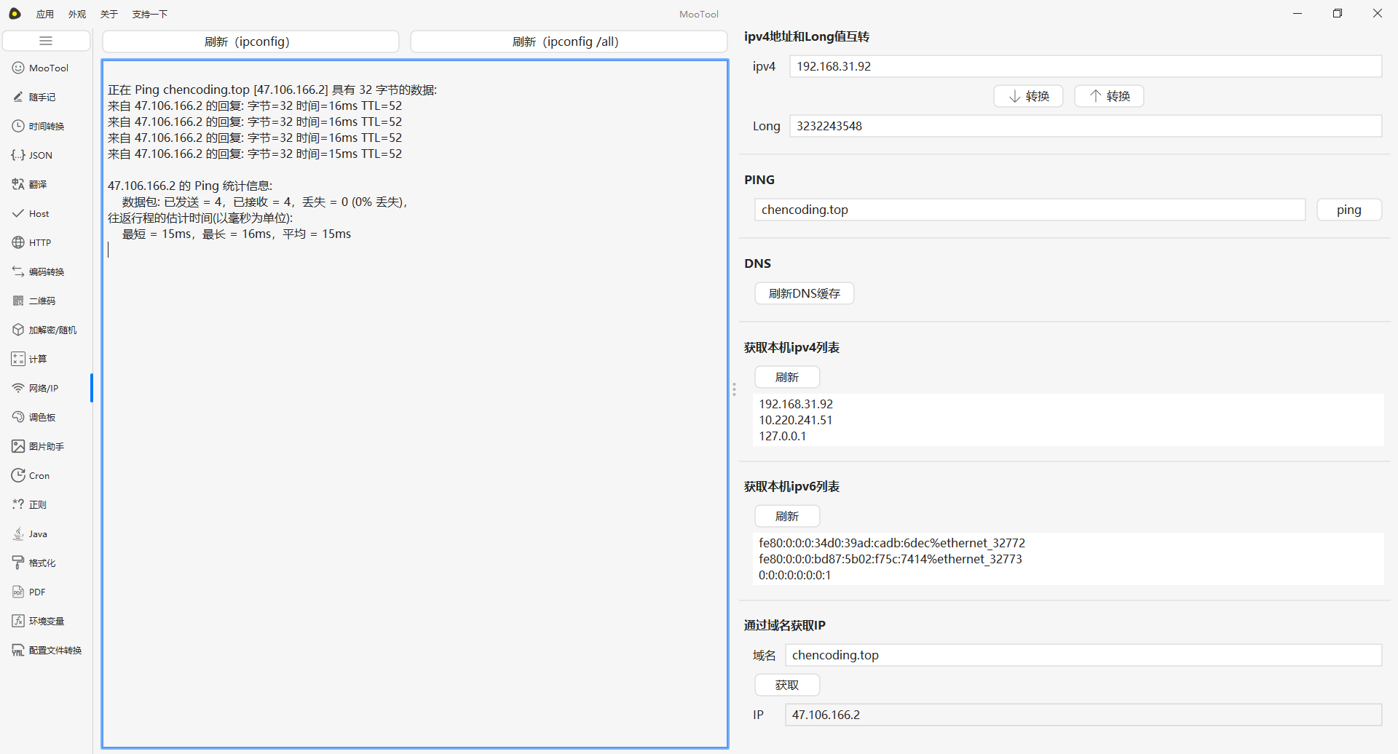Click 刷新DNS缓存 to flush DNS
This screenshot has width=1398, height=754.
point(804,293)
